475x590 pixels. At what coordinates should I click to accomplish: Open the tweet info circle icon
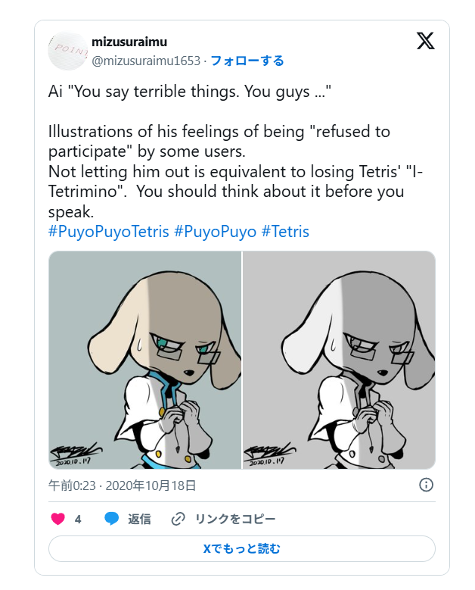click(x=426, y=485)
